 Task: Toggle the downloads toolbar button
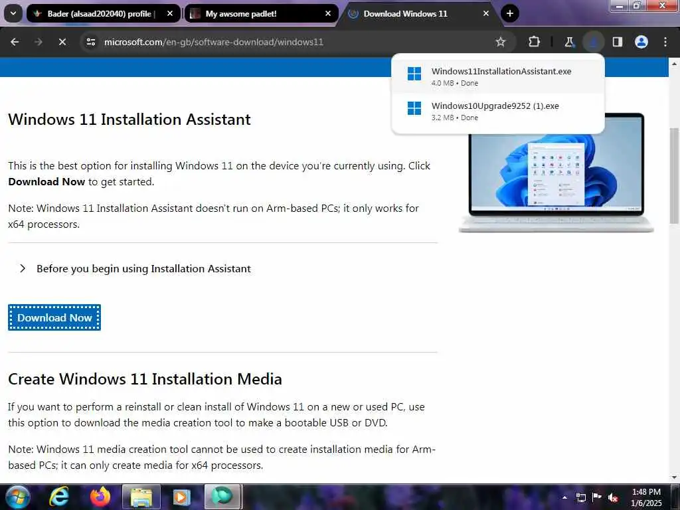coord(593,42)
